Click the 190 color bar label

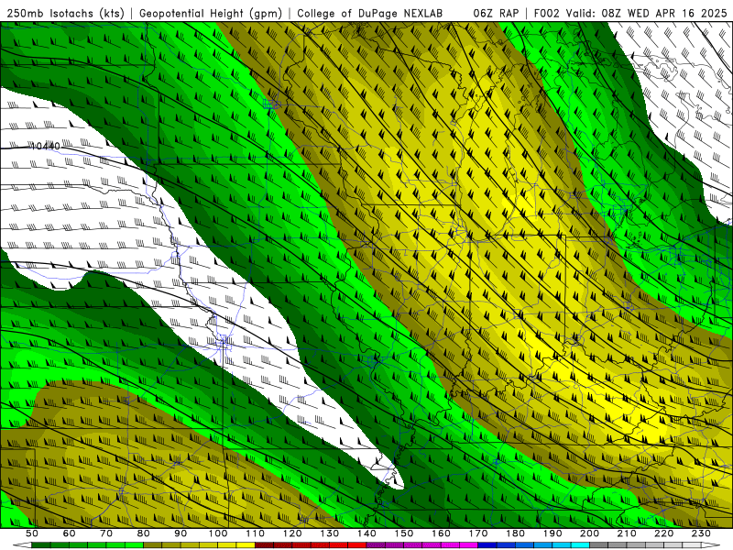click(x=552, y=533)
